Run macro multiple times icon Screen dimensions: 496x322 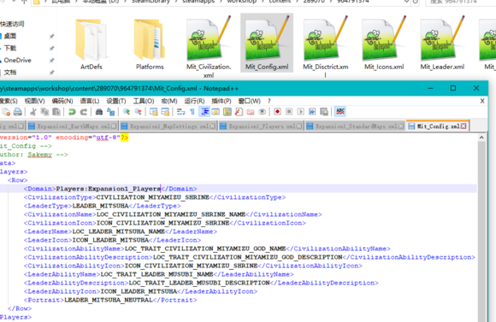[312, 112]
